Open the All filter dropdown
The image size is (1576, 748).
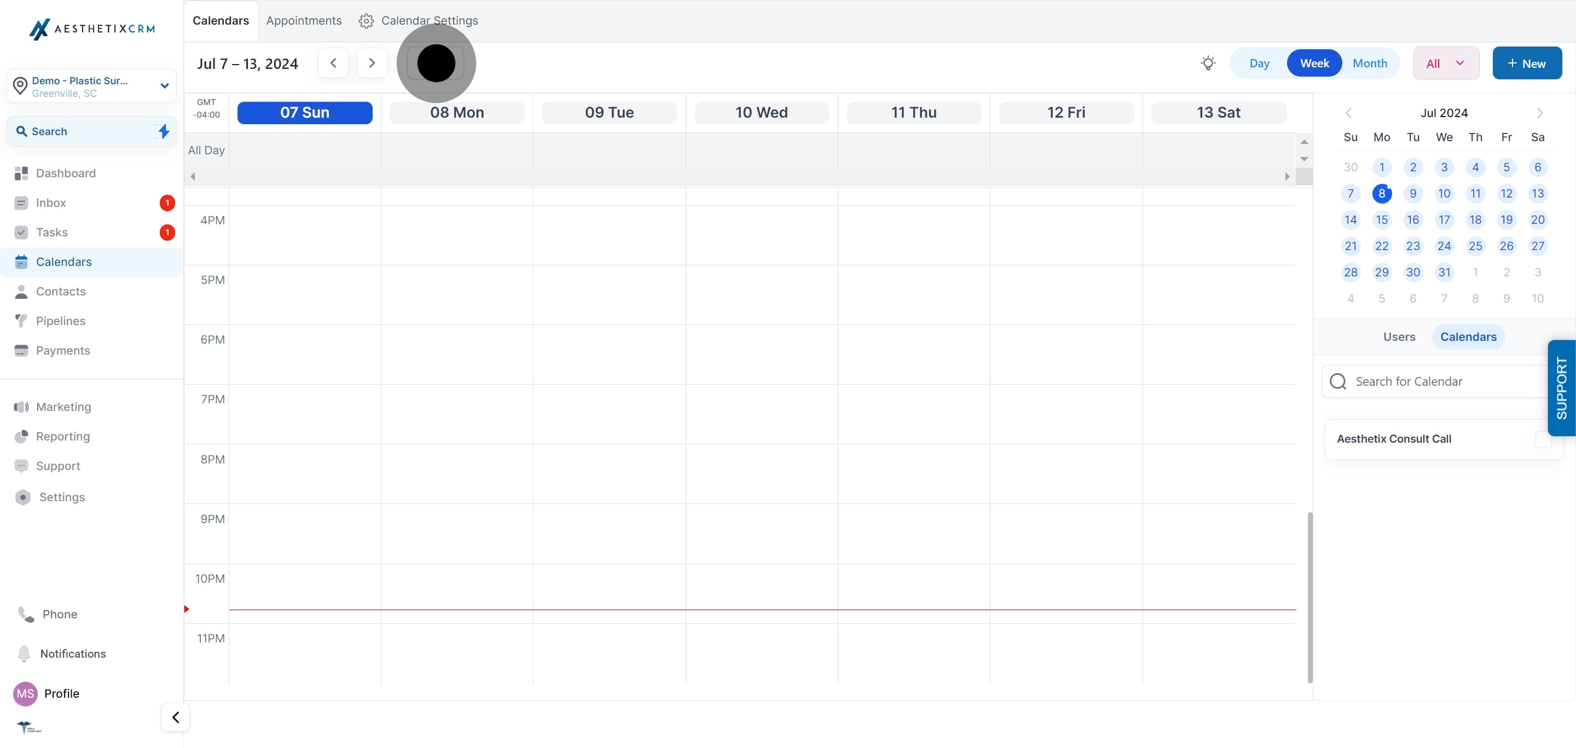(x=1446, y=63)
